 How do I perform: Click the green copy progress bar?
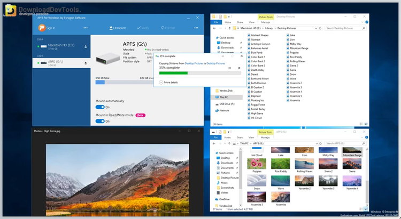pos(172,72)
